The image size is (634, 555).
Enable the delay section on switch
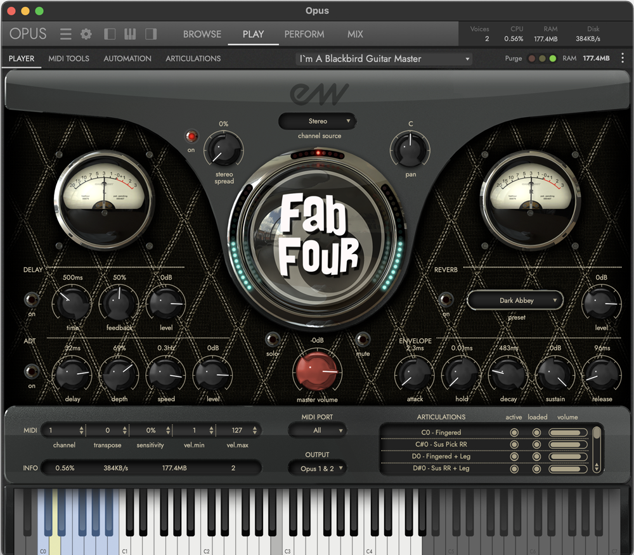pos(32,299)
